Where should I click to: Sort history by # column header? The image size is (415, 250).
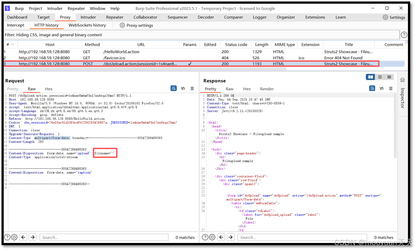(x=11, y=44)
